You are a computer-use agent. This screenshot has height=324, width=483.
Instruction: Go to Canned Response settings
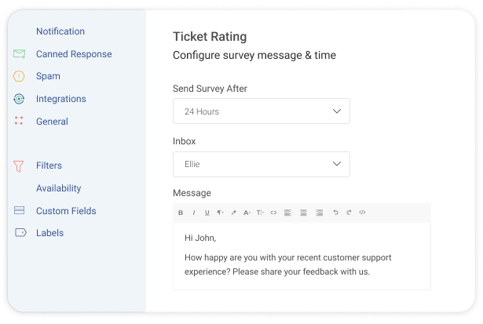pyautogui.click(x=74, y=54)
